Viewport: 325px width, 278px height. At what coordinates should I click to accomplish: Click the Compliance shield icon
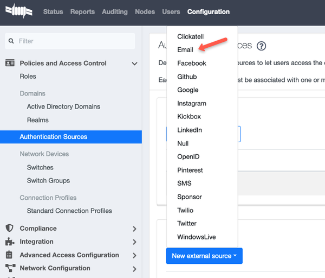point(10,229)
